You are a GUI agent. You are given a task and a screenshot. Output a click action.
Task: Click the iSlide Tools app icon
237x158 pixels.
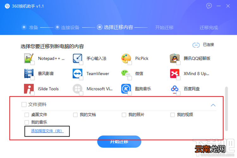coord(29,89)
